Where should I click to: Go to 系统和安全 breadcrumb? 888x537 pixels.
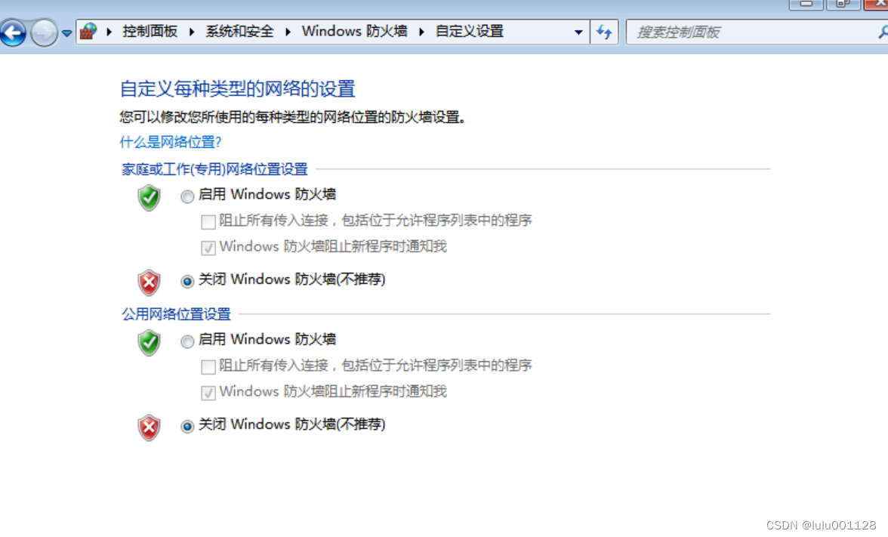pyautogui.click(x=239, y=31)
